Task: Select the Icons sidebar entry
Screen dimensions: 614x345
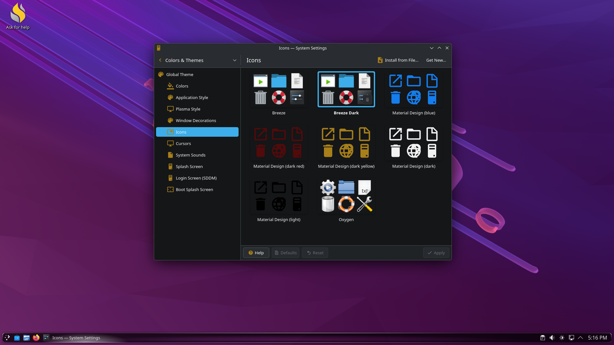Action: tap(197, 132)
